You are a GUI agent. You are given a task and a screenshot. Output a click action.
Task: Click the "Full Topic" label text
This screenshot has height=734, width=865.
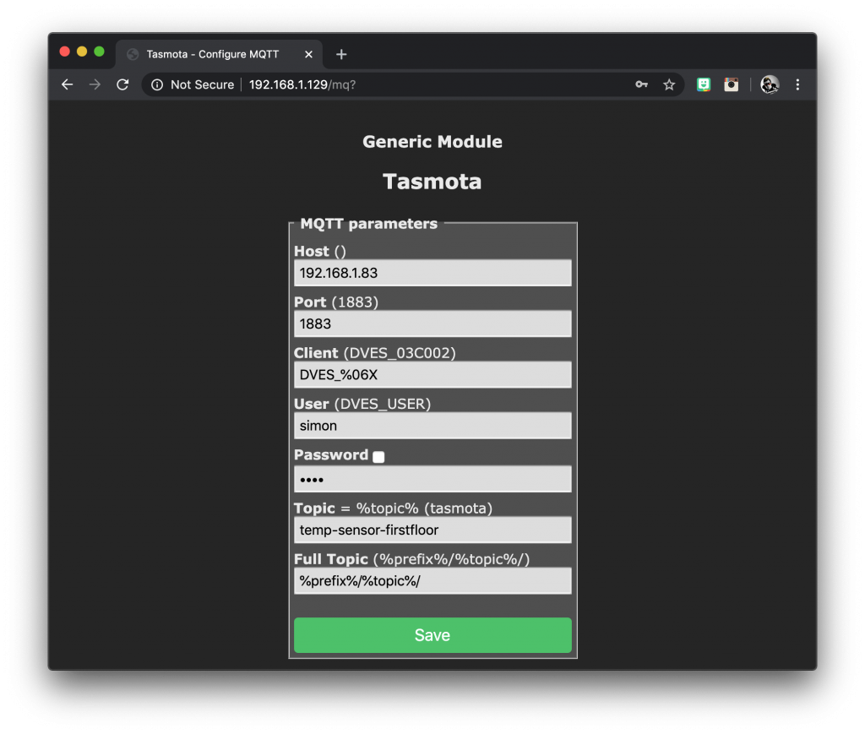(x=331, y=558)
